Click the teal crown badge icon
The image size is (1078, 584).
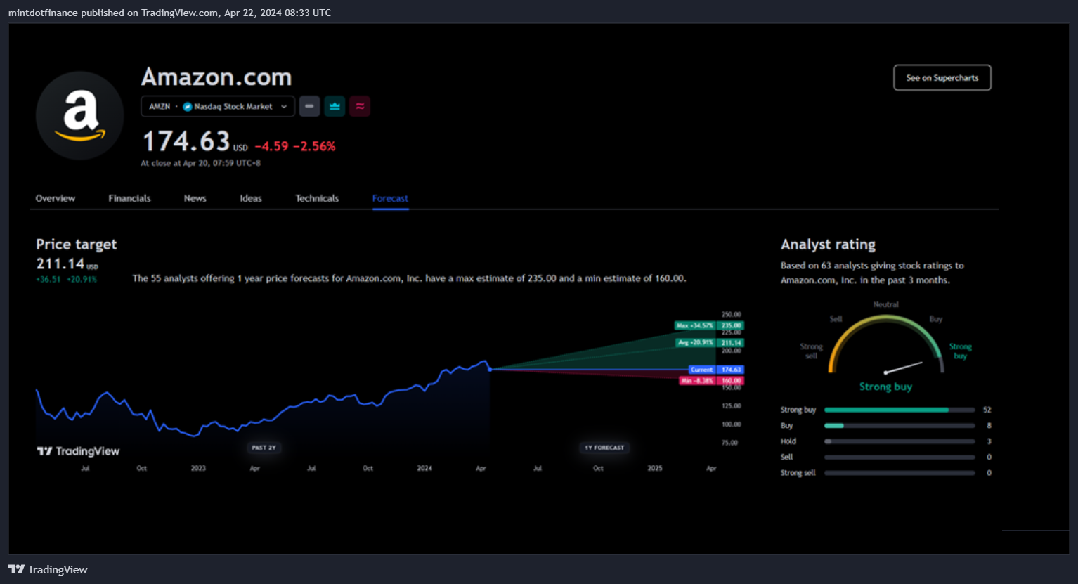pyautogui.click(x=335, y=106)
